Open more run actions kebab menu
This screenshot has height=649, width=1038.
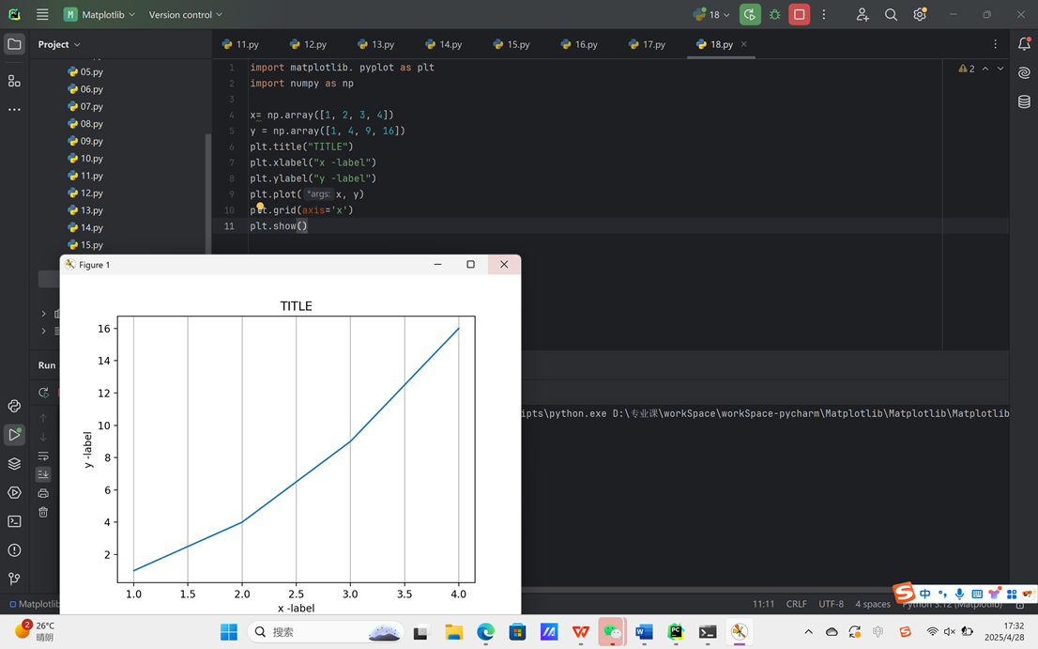[x=823, y=15]
